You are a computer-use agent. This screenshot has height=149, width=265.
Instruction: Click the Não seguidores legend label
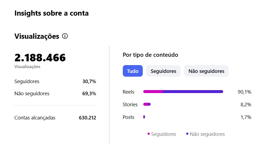tap(207, 134)
